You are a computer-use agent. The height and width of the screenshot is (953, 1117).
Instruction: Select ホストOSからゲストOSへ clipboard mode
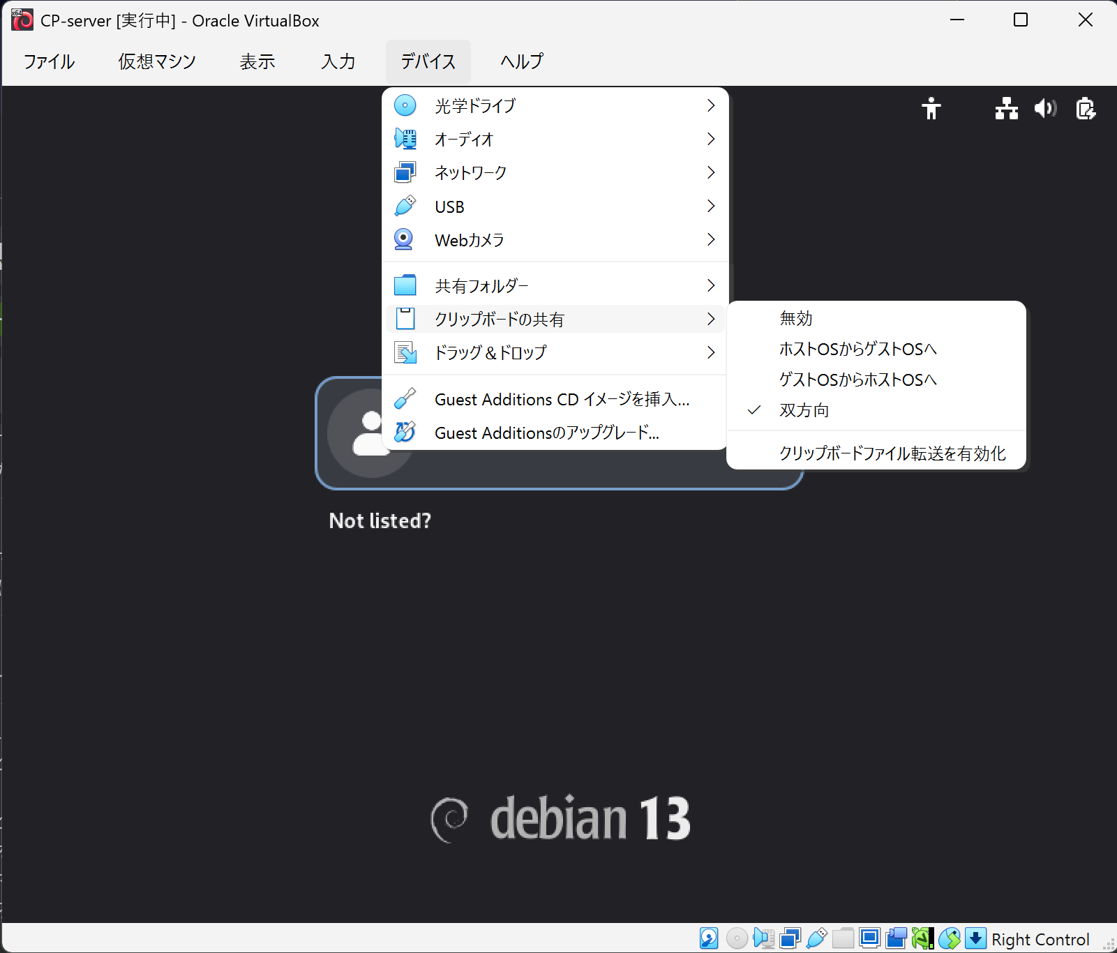(x=876, y=349)
